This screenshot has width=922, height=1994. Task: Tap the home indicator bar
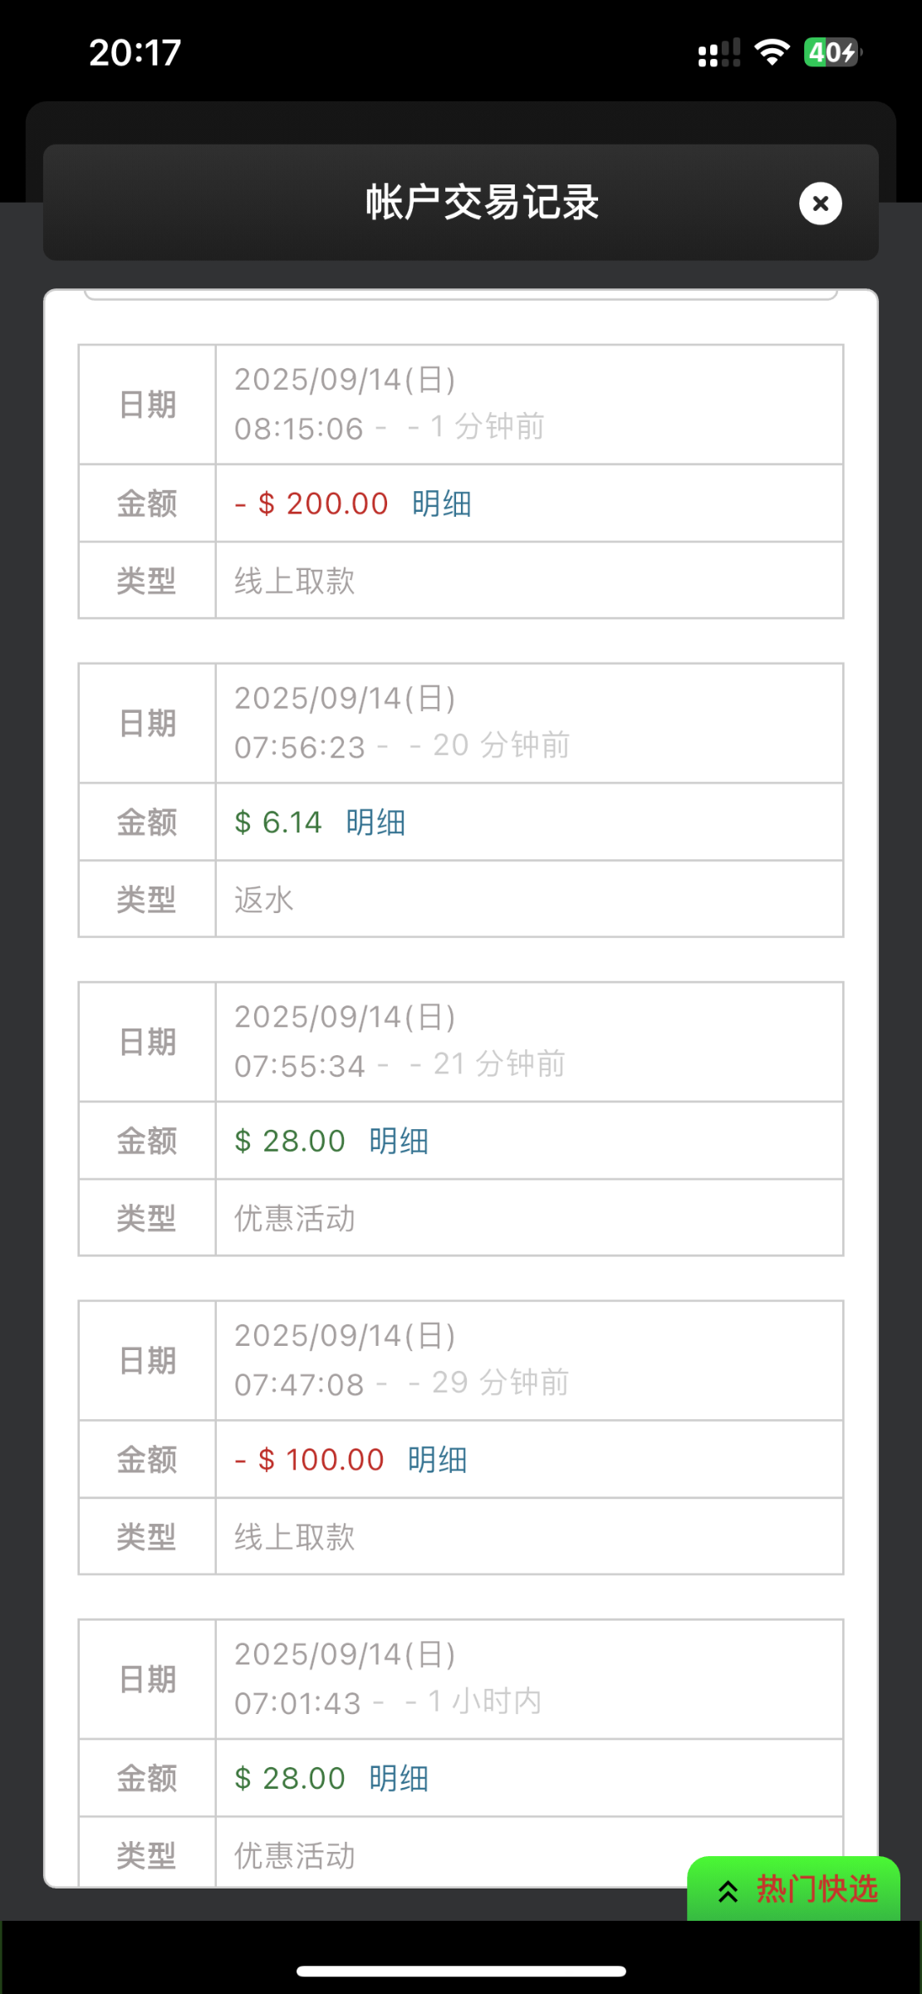461,1971
